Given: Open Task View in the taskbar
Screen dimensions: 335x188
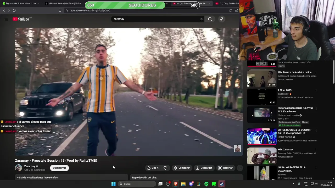Looking at the screenshot, I should point(160,184).
